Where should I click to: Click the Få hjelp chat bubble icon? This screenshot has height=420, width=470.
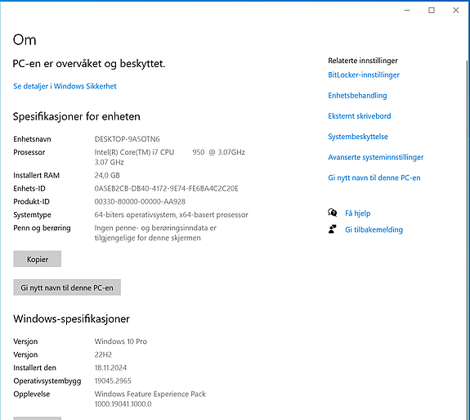[332, 213]
